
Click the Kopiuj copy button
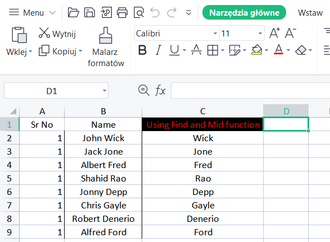[x=60, y=51]
